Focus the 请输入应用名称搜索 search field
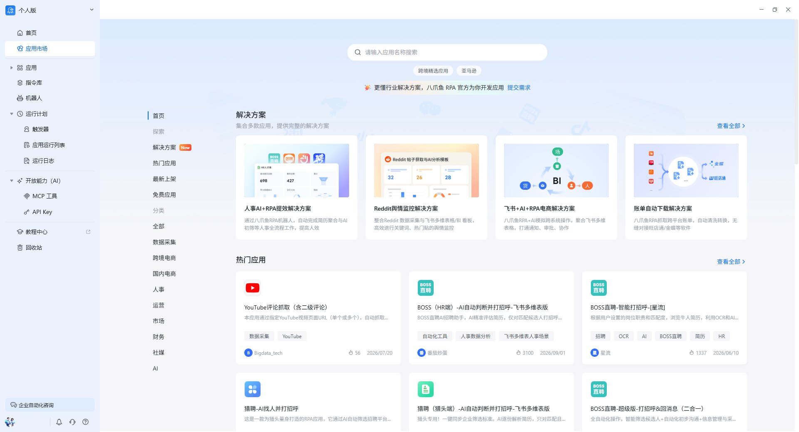799x432 pixels. tap(447, 52)
